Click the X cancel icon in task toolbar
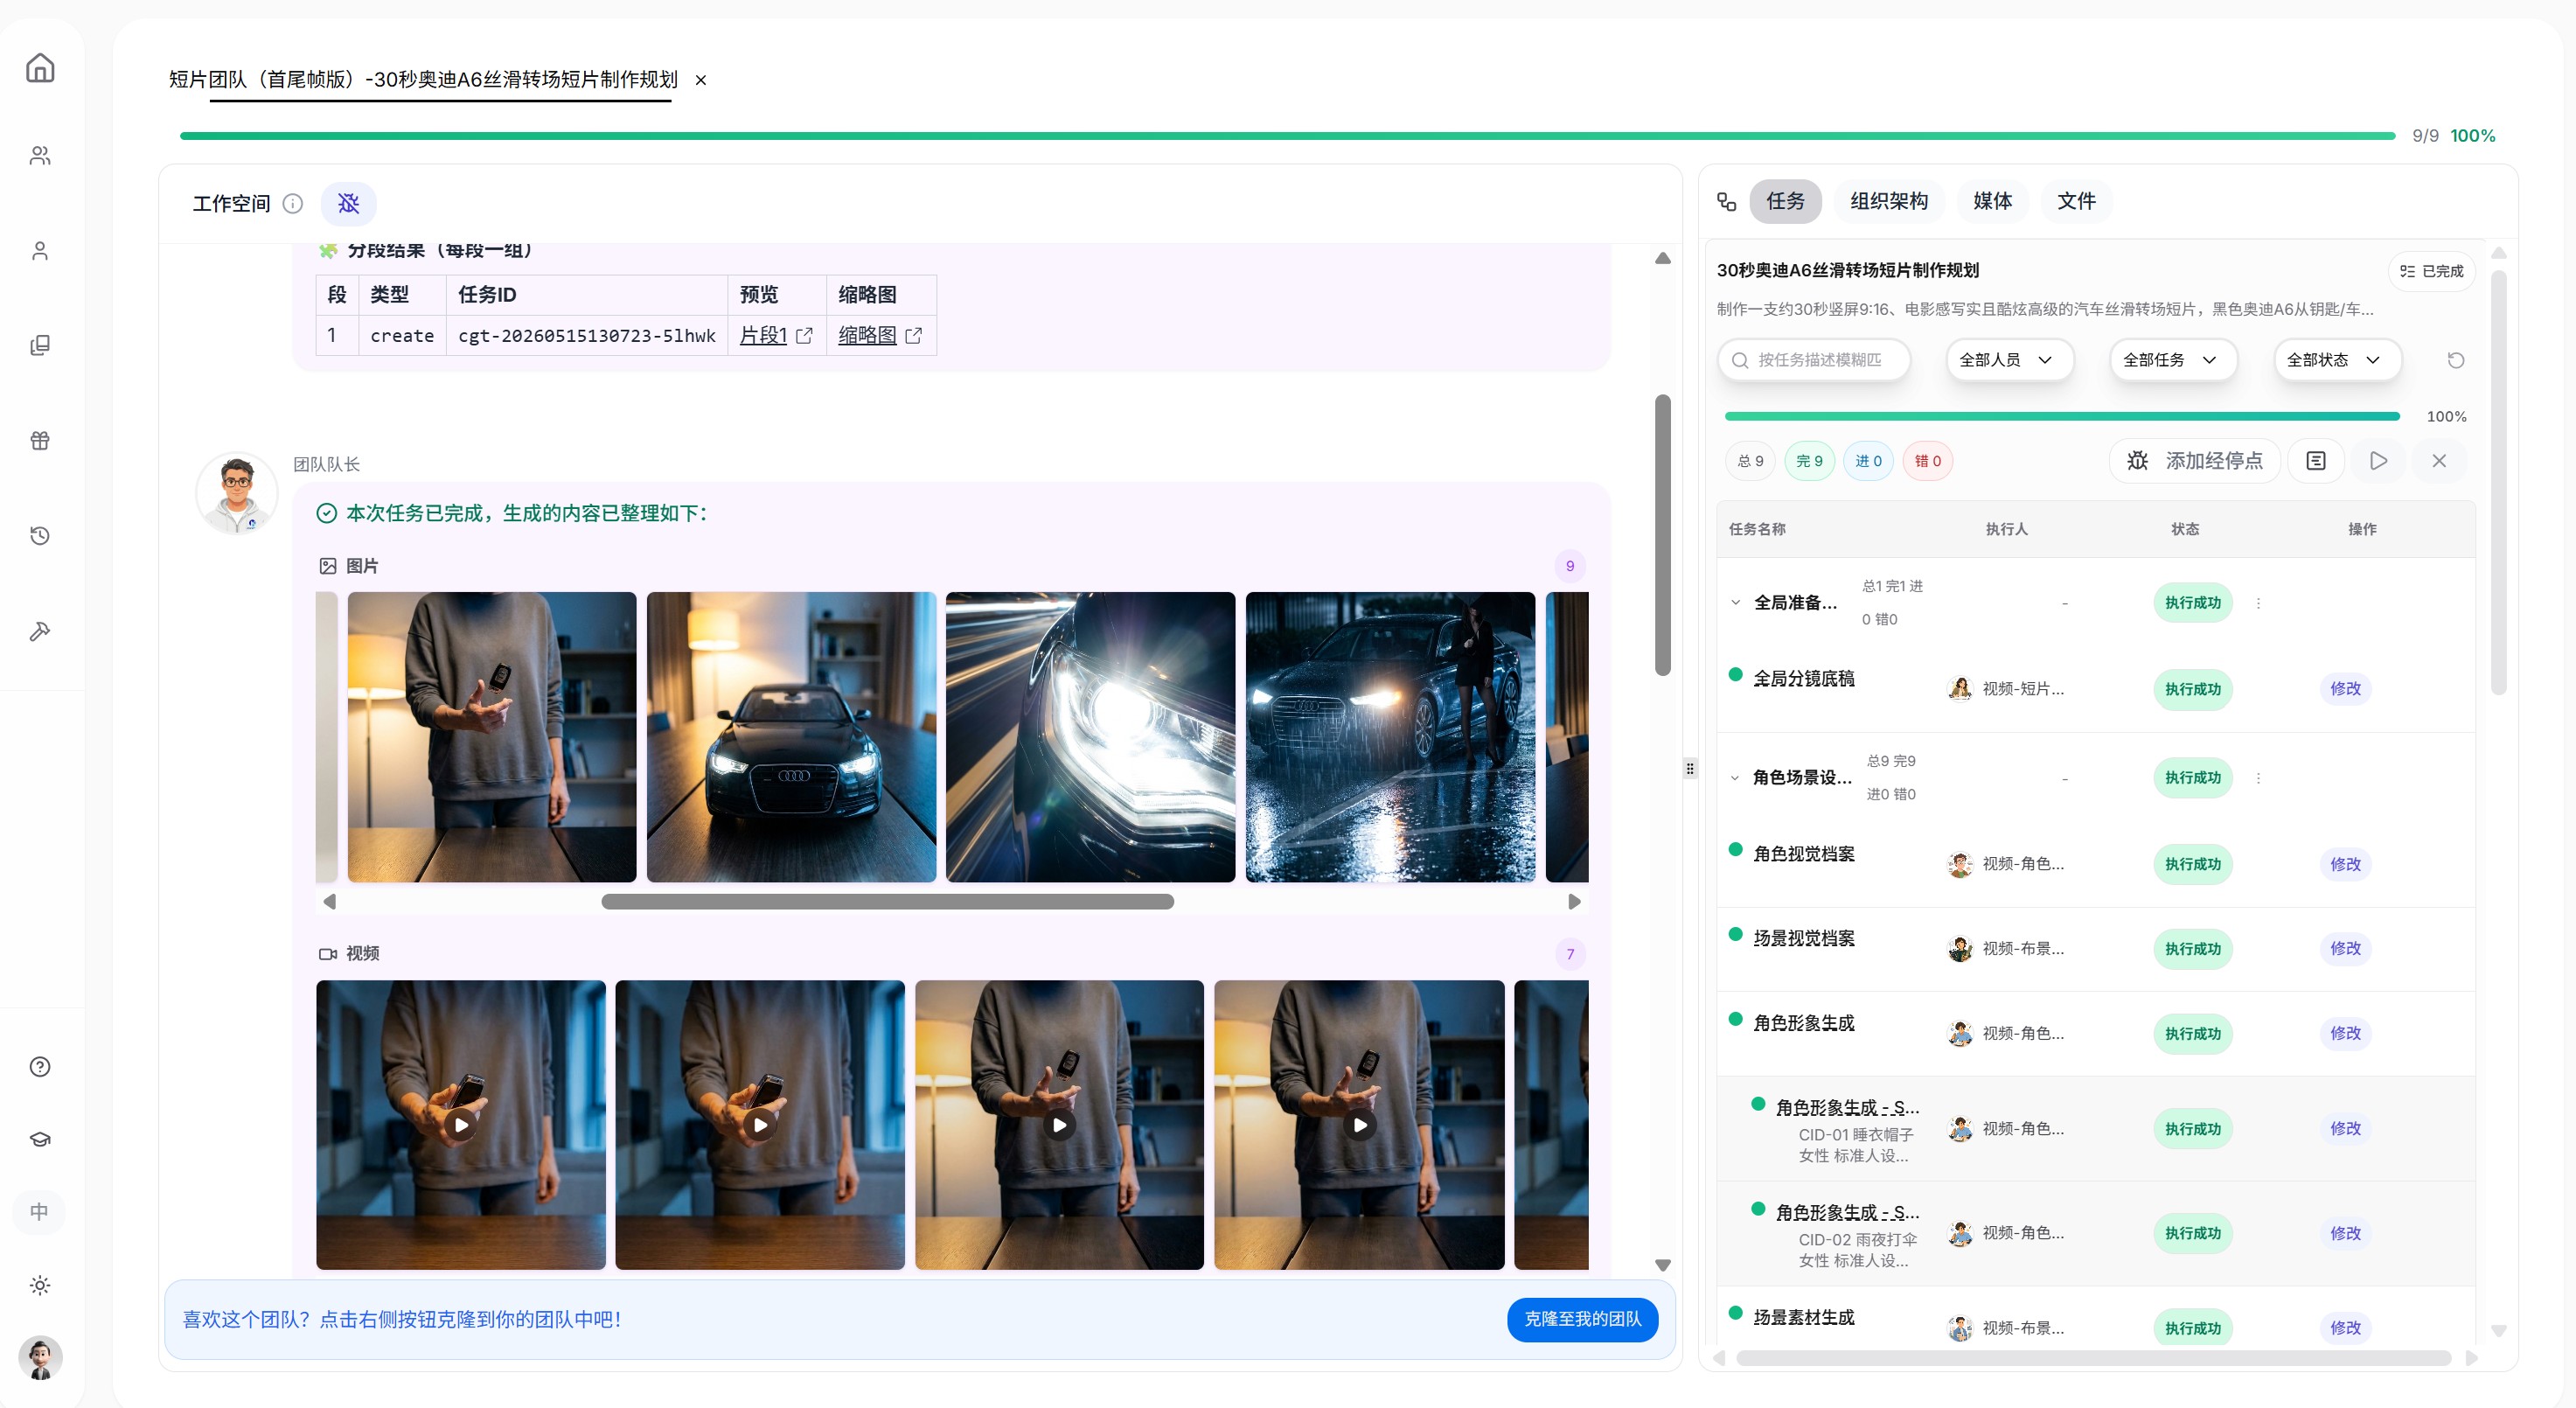This screenshot has width=2576, height=1408. click(x=2440, y=461)
